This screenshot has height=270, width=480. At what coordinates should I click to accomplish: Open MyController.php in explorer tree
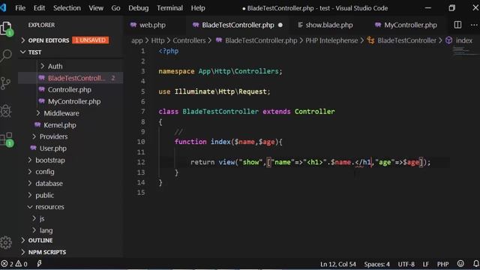pyautogui.click(x=74, y=101)
